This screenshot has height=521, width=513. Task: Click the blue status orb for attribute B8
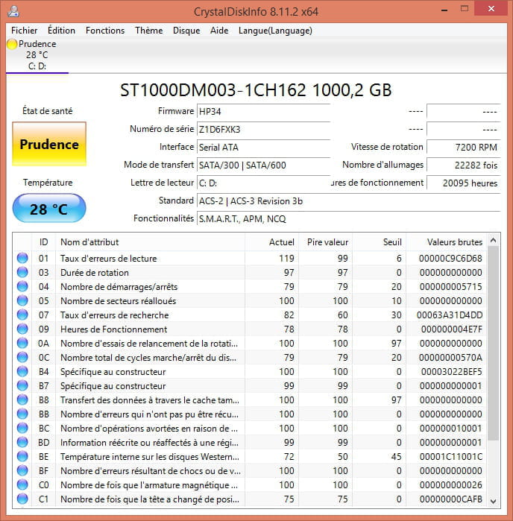click(x=22, y=400)
